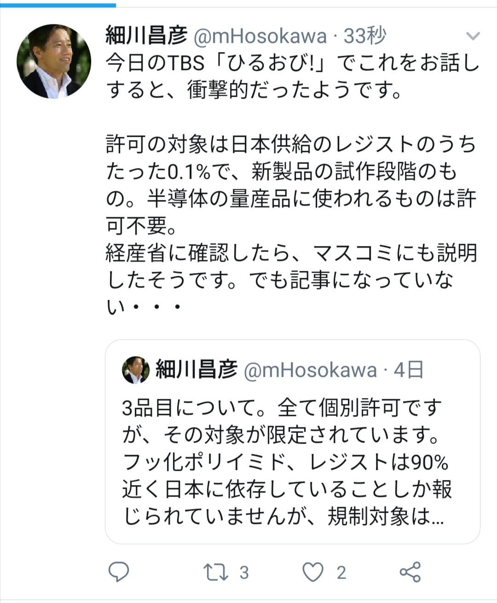Tap the share icon below the tweet
The height and width of the screenshot is (603, 497).
[x=410, y=572]
